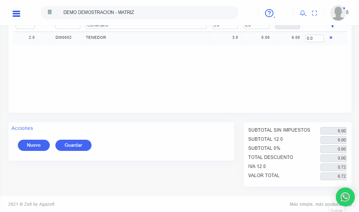This screenshot has height=212, width=359.
Task: Open the WhatsApp chat bubble
Action: 345,197
